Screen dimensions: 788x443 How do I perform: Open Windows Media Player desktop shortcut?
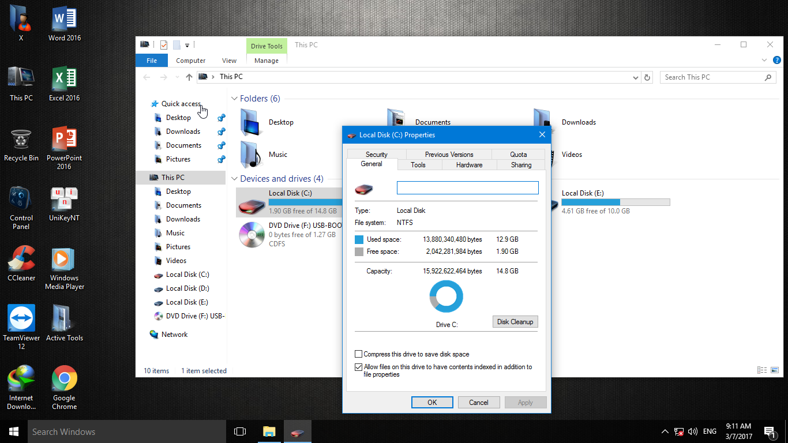[x=64, y=268]
